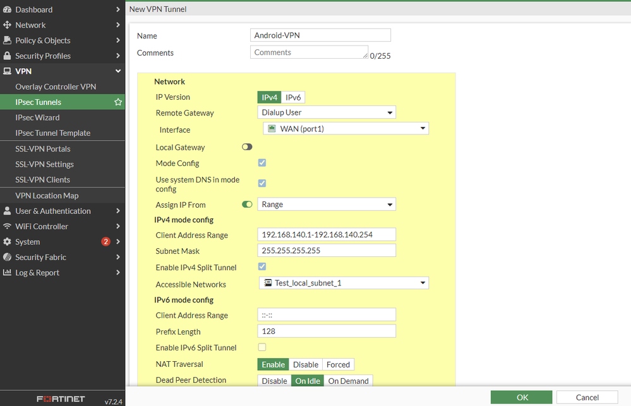Turn off Assign IP From switch
Screen dimensions: 631x406
(247, 205)
